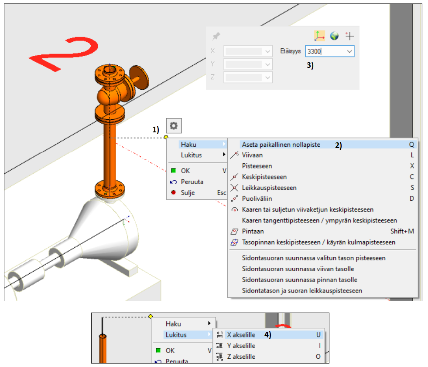Select Kaaren tangenttipisteeseen / ympyrän keskipisteeseen
The height and width of the screenshot is (367, 428).
[x=323, y=220]
